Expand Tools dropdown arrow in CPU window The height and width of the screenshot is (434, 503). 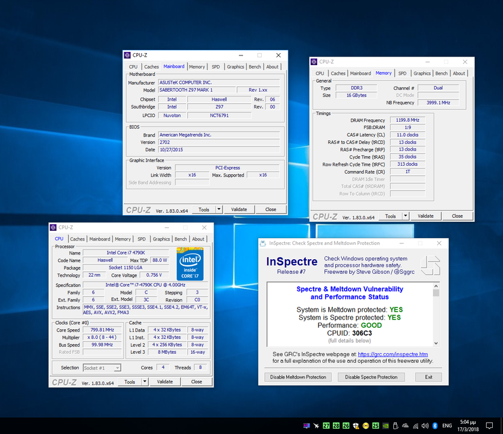(145, 382)
